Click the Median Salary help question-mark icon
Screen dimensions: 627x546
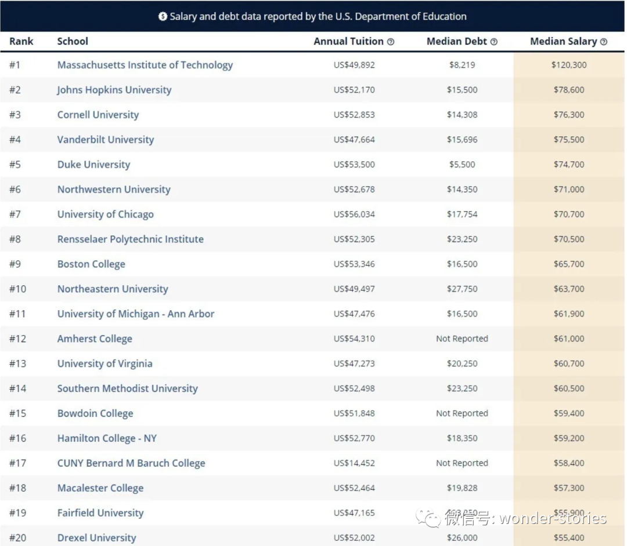(604, 42)
